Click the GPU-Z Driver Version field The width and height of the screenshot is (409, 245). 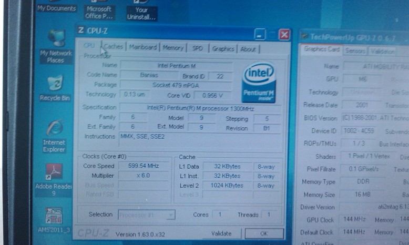point(374,207)
